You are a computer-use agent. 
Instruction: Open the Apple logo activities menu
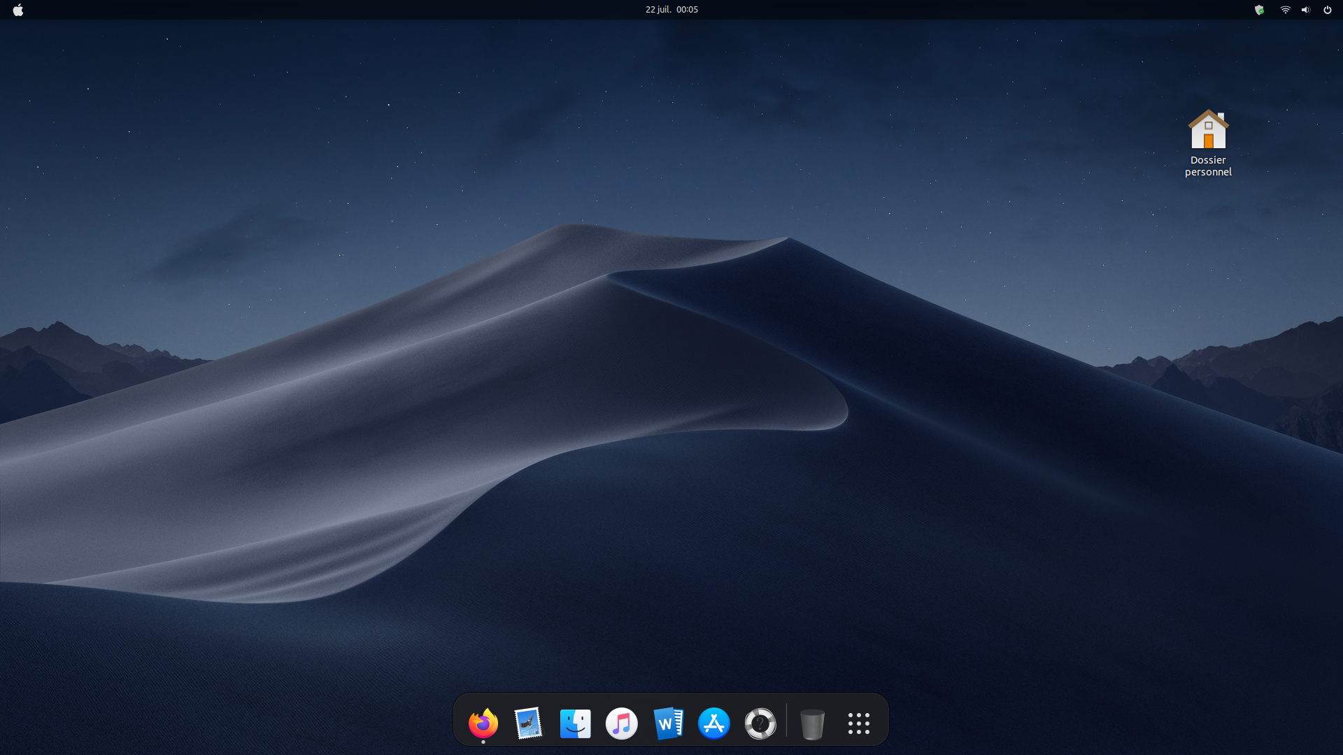pyautogui.click(x=18, y=10)
